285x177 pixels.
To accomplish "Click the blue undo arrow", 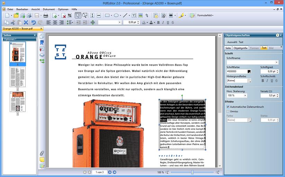I will coord(34,22).
